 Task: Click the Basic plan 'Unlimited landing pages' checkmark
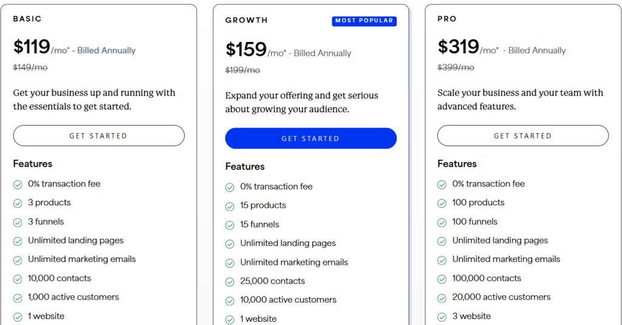pos(18,241)
